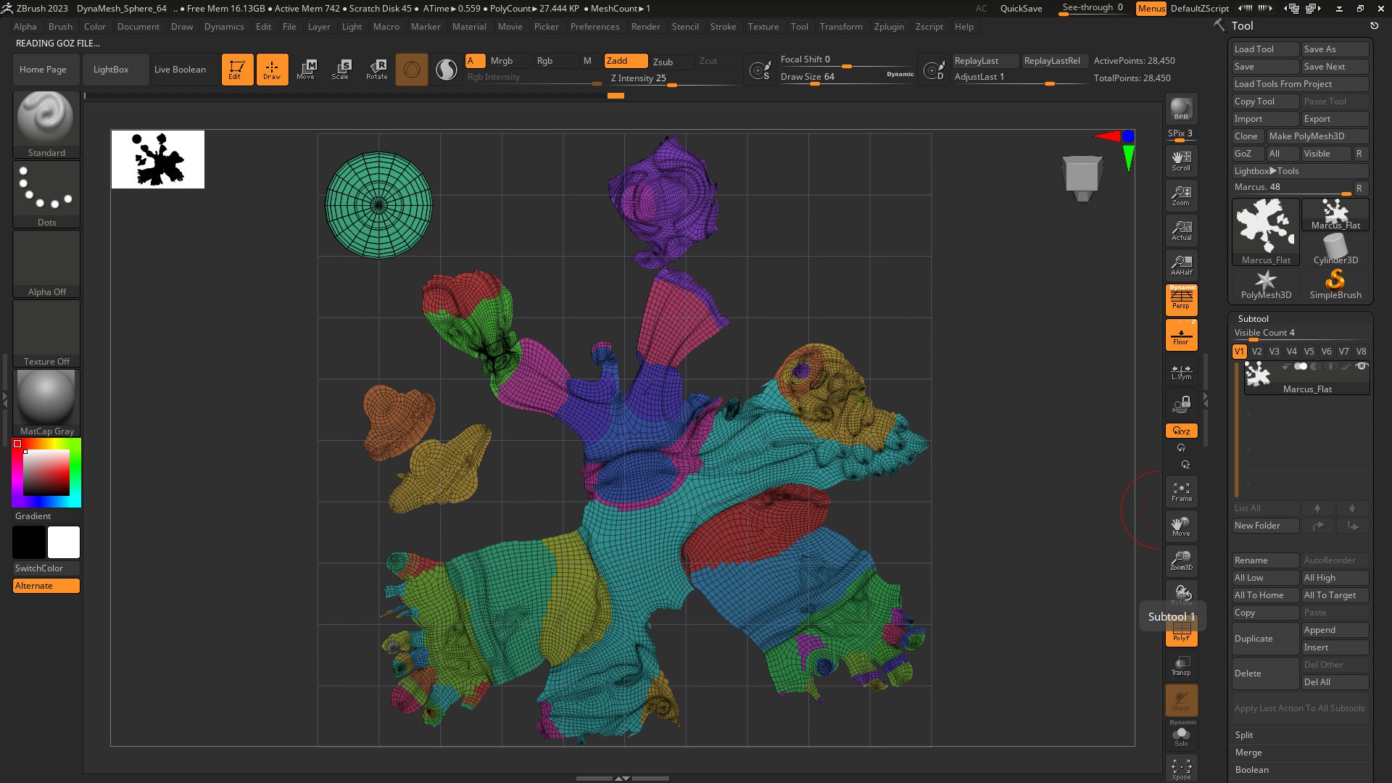Viewport: 1392px width, 783px height.
Task: Open the MatCap Gray material picker
Action: [x=46, y=402]
